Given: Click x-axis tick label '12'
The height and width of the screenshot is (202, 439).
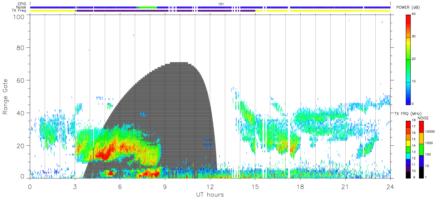Looking at the screenshot, I should coord(210,186).
